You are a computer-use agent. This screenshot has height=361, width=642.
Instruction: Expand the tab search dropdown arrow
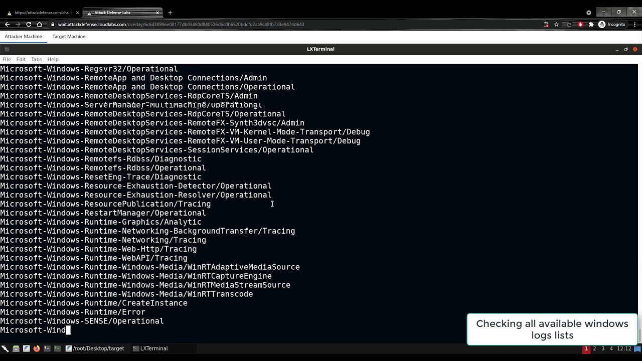pyautogui.click(x=589, y=13)
